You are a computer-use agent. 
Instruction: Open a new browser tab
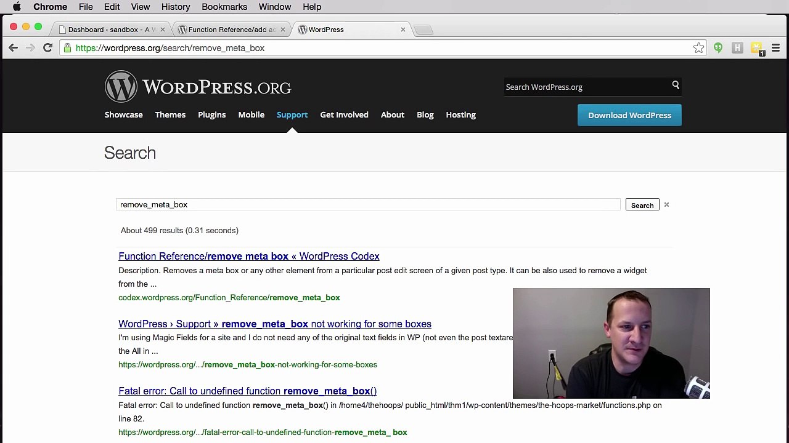pyautogui.click(x=423, y=30)
